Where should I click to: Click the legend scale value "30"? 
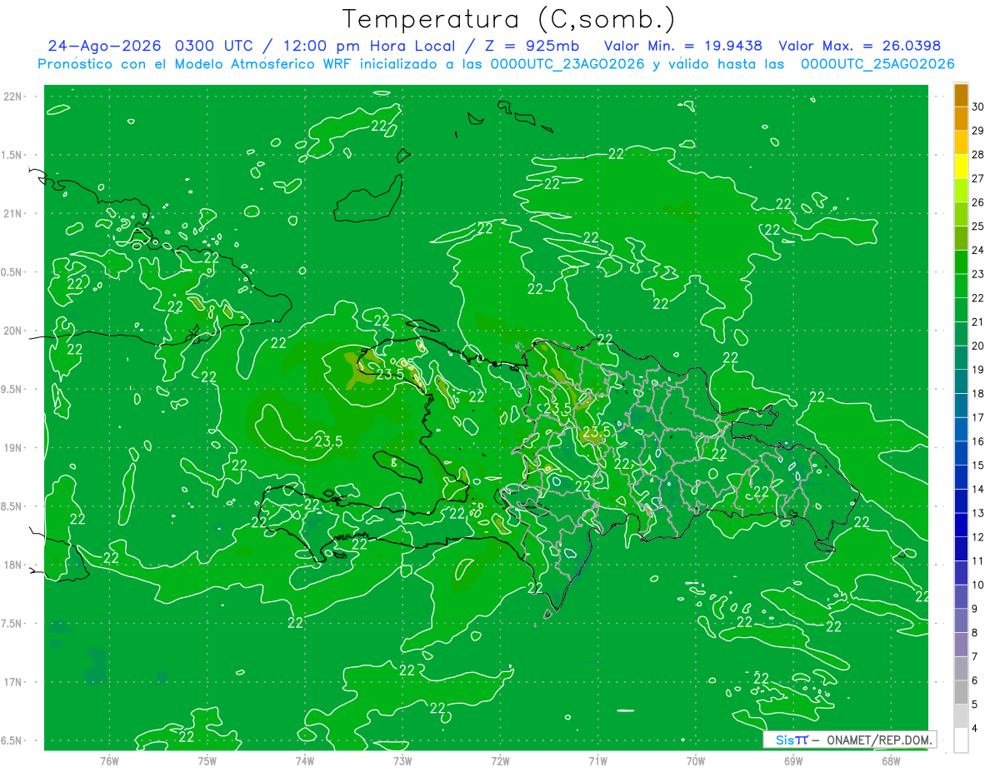(978, 107)
